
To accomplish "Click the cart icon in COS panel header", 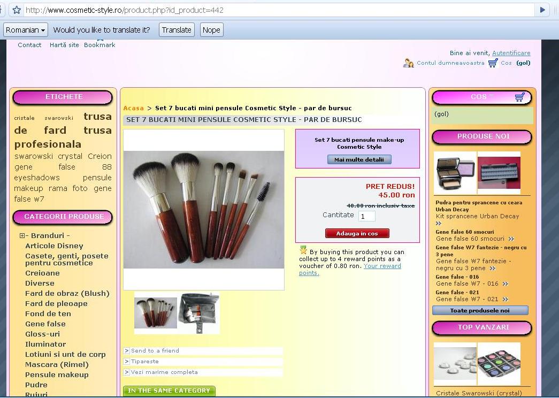I will (519, 97).
